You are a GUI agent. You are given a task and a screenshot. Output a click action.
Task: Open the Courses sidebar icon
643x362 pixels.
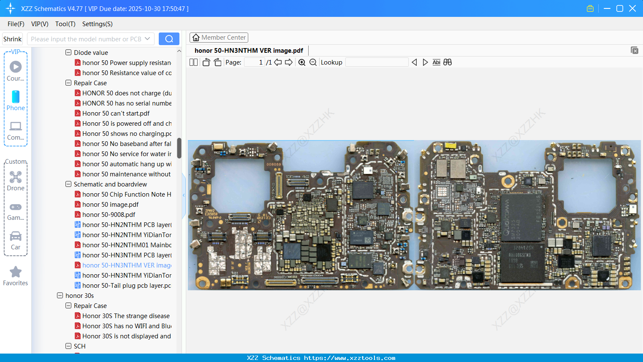coord(16,71)
